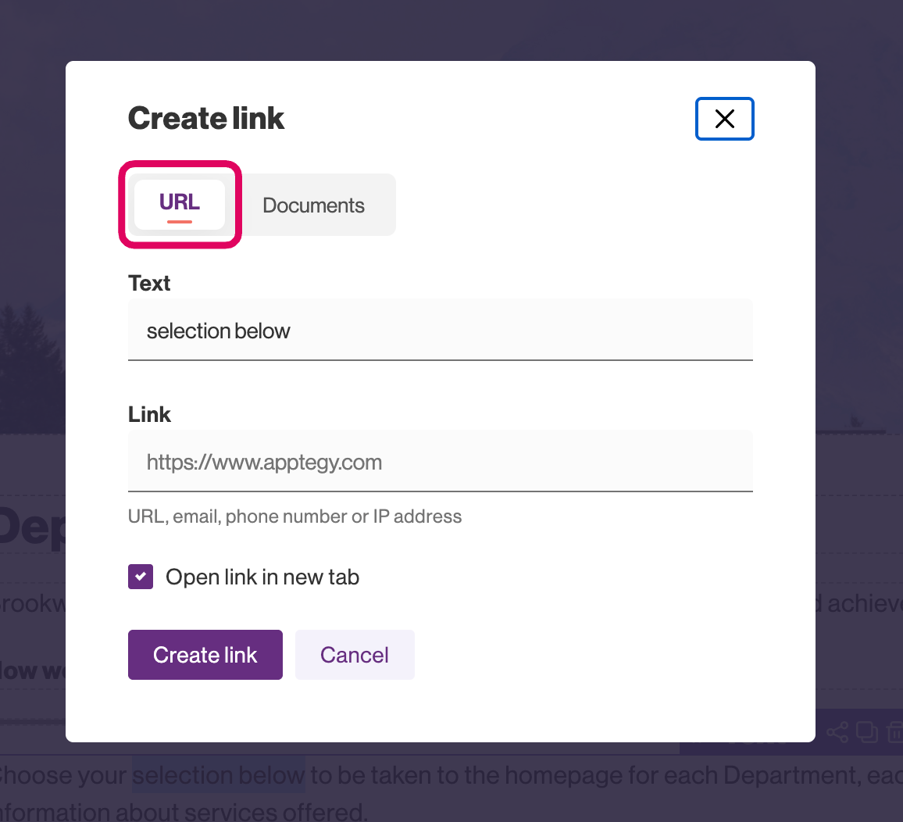
Task: Close the Create link dialog
Action: (724, 119)
